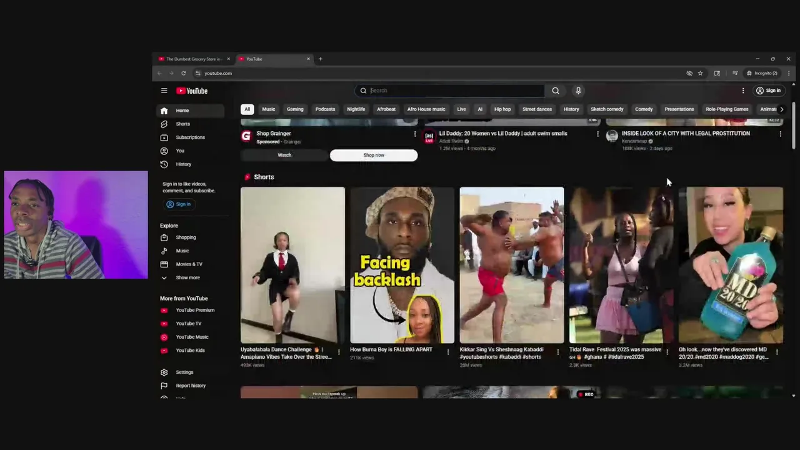
Task: Play the MD 20/20 bottle short
Action: (x=731, y=265)
